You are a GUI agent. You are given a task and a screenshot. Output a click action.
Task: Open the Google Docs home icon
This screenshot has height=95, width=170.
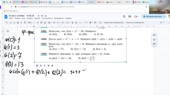pyautogui.click(x=6, y=17)
